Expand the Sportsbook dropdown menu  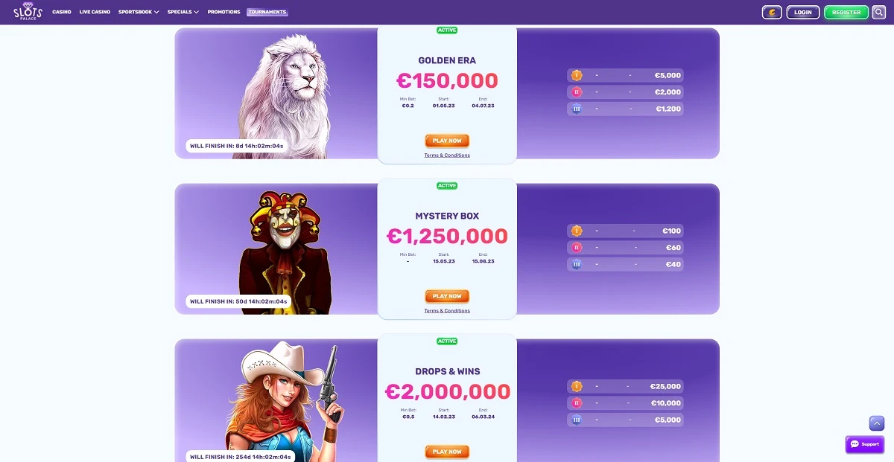click(x=139, y=12)
